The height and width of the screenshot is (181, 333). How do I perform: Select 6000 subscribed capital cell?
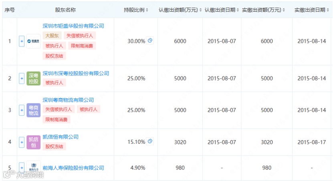[180, 41]
